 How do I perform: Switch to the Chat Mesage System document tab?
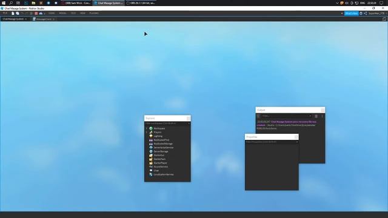click(x=13, y=19)
